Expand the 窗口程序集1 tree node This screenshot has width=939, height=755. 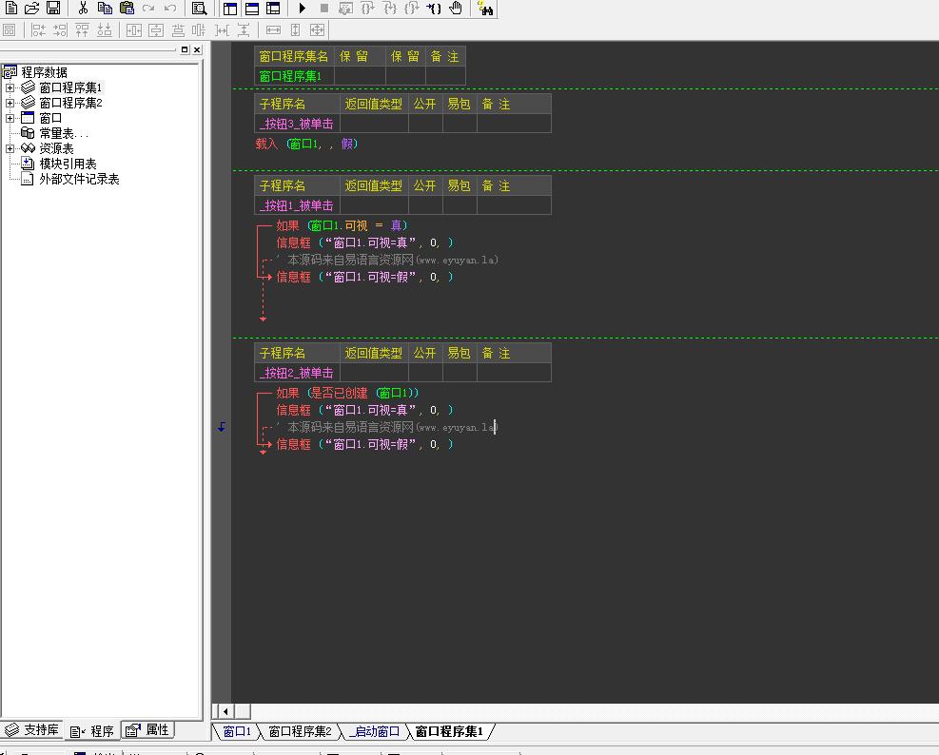coord(10,88)
